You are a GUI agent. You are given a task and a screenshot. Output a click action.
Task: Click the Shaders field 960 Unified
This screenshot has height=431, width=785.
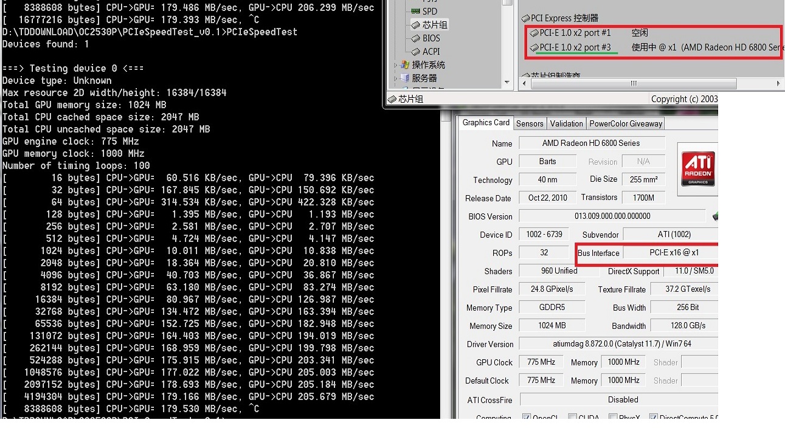tap(559, 271)
